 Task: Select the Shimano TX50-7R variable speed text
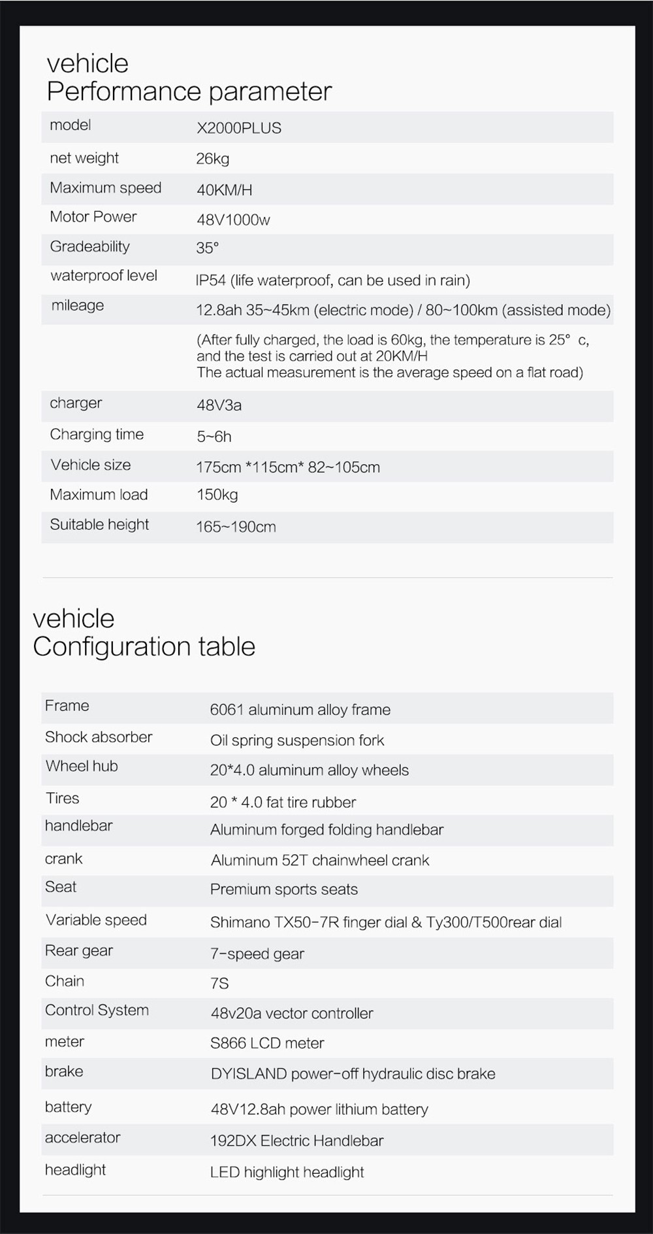pos(385,923)
